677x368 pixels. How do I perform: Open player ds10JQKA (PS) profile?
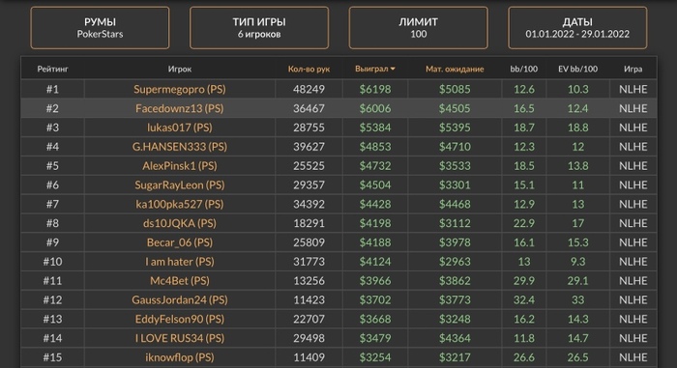[x=180, y=223]
